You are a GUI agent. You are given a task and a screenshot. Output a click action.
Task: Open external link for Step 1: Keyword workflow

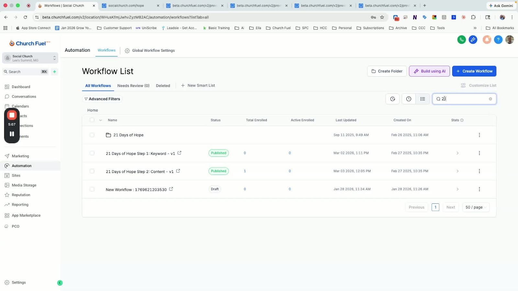coord(179,153)
